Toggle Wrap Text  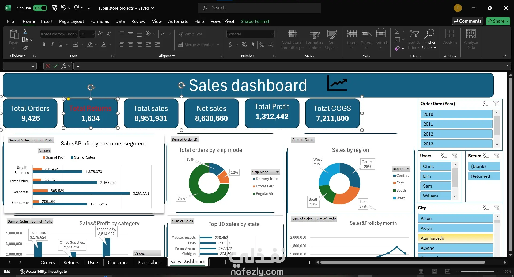190,34
